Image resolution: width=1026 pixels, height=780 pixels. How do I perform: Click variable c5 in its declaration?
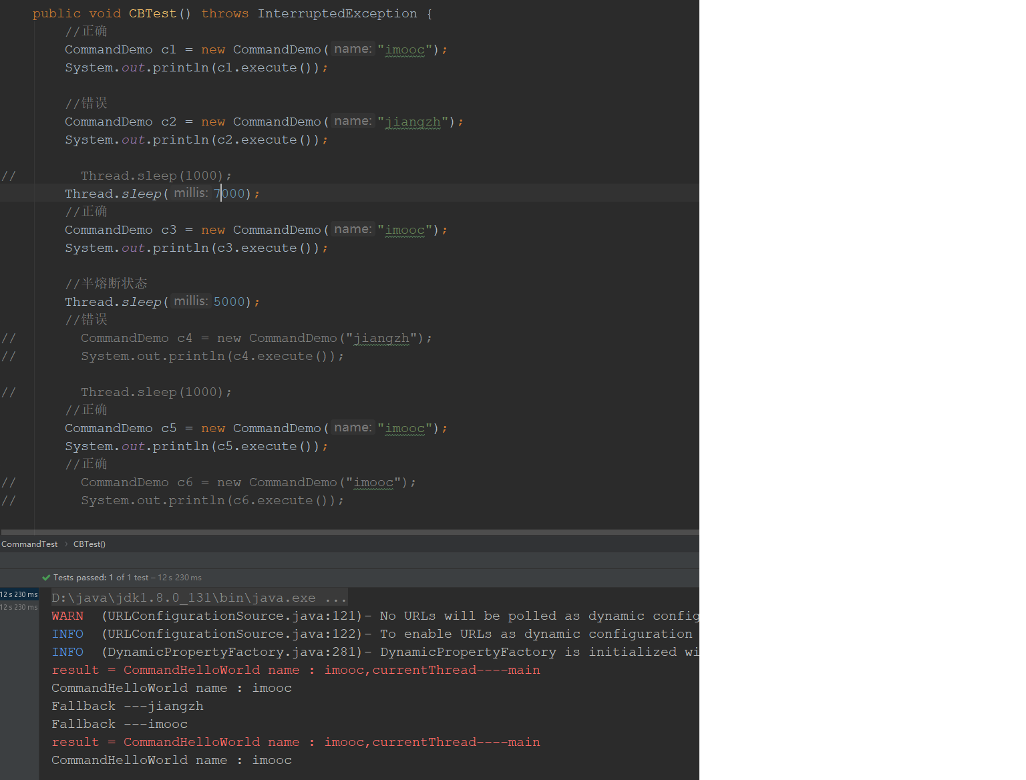pyautogui.click(x=168, y=428)
